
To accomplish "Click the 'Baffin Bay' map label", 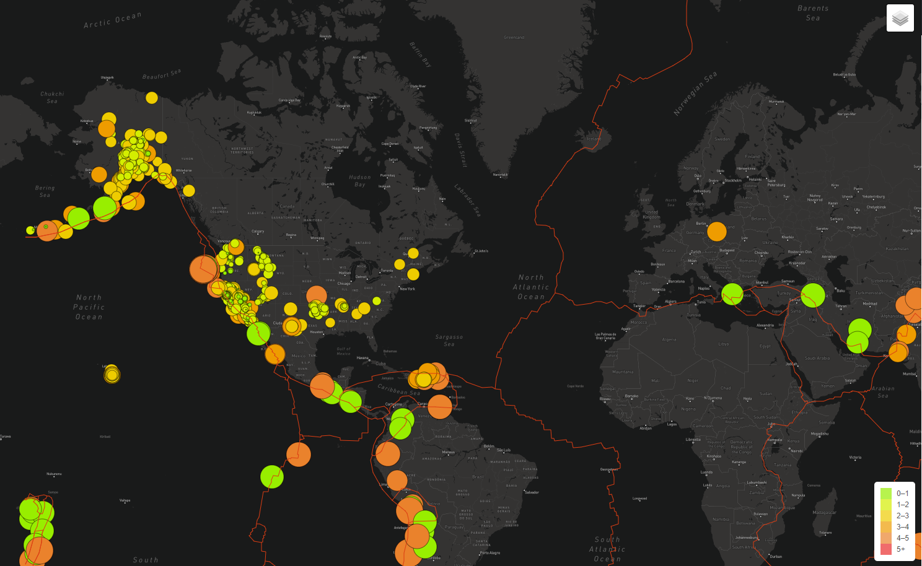I will point(420,54).
